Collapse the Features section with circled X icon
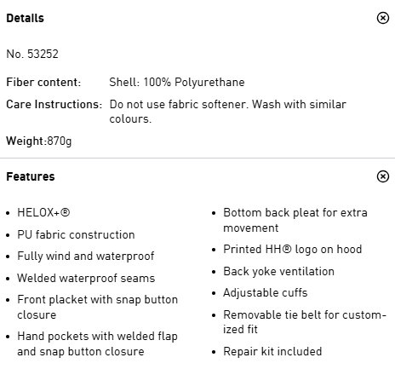 pyautogui.click(x=383, y=176)
